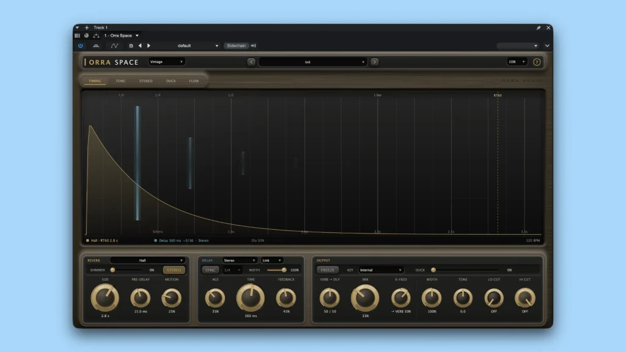Click the preset file page icon
626x352 pixels.
(131, 46)
